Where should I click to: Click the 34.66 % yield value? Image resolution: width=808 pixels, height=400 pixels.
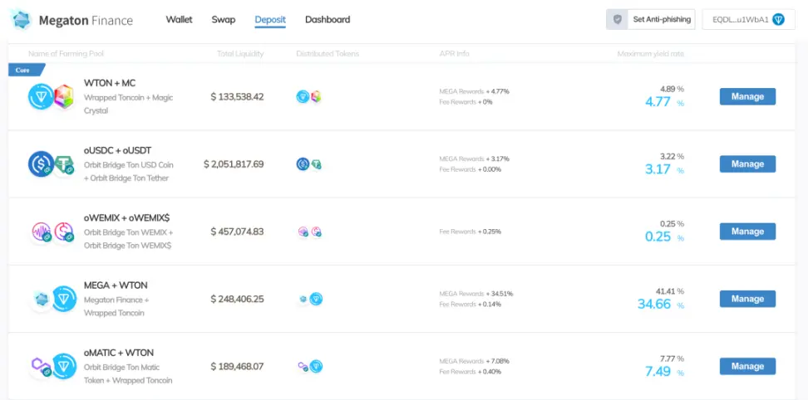(661, 304)
